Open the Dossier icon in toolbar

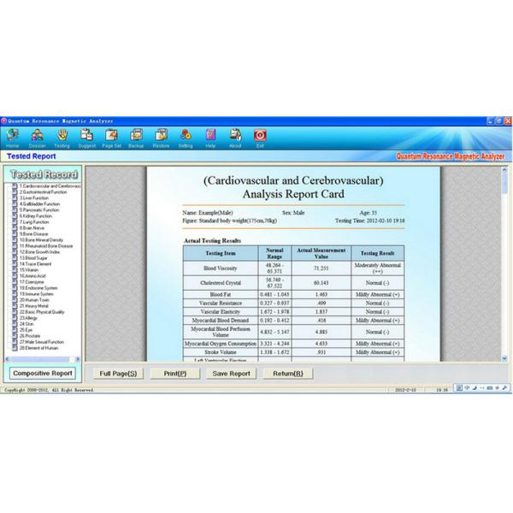(38, 136)
